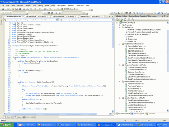Screen dimensions: 169x127
Task: Click the Paste icon in the toolbar
Action: pyautogui.click(x=31, y=9)
